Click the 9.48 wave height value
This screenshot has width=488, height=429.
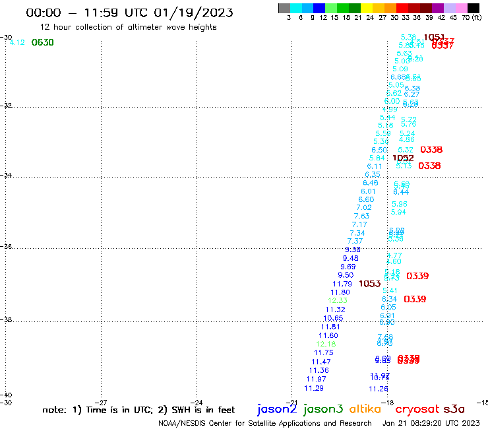click(351, 258)
